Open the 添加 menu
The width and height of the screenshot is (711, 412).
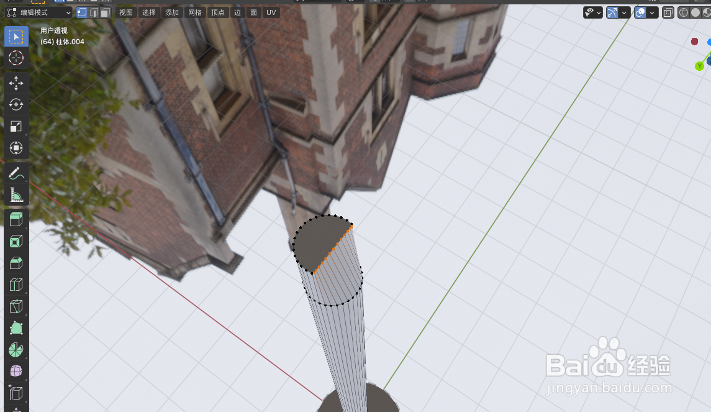pos(172,12)
